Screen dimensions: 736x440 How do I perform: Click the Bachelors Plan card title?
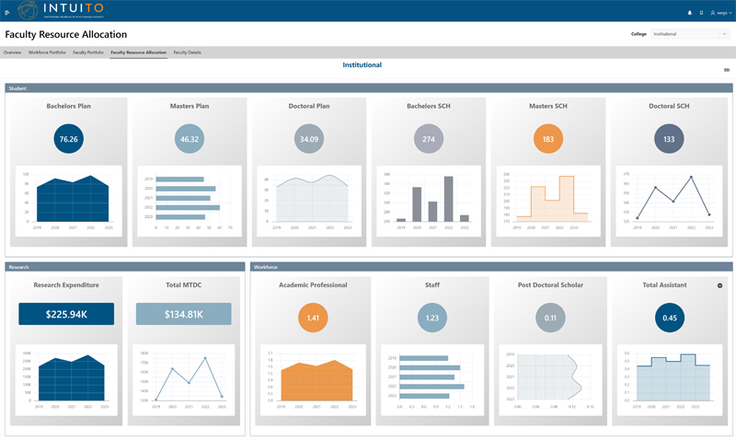click(x=68, y=106)
